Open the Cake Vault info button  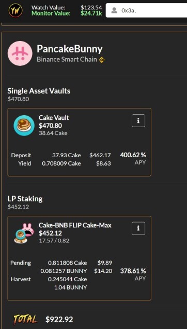138,120
